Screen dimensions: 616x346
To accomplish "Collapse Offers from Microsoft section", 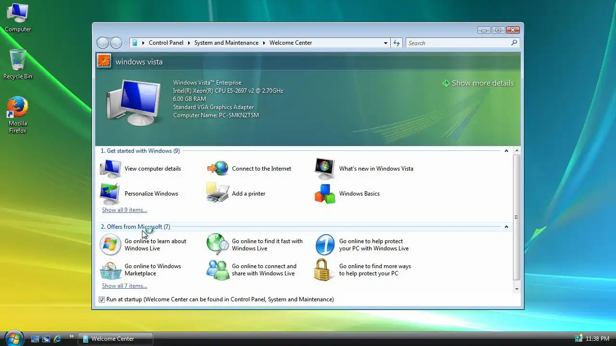I will [506, 227].
